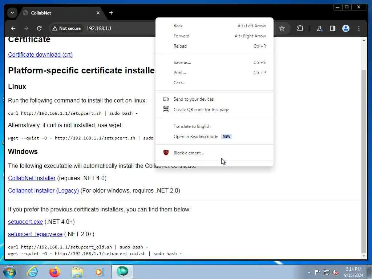
Task: Click the vertical scrollbar thumb
Action: 364,161
